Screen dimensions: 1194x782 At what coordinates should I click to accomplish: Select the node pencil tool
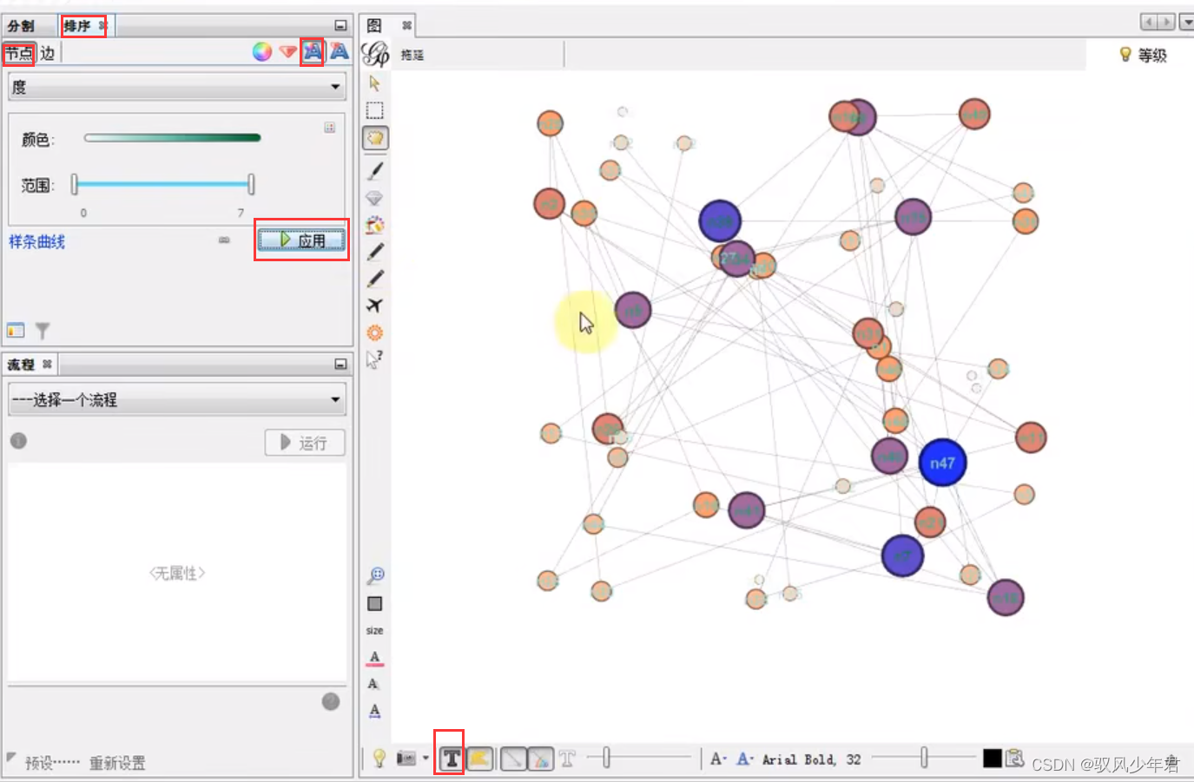375,252
